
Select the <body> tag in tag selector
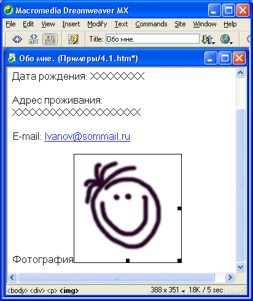(17, 291)
